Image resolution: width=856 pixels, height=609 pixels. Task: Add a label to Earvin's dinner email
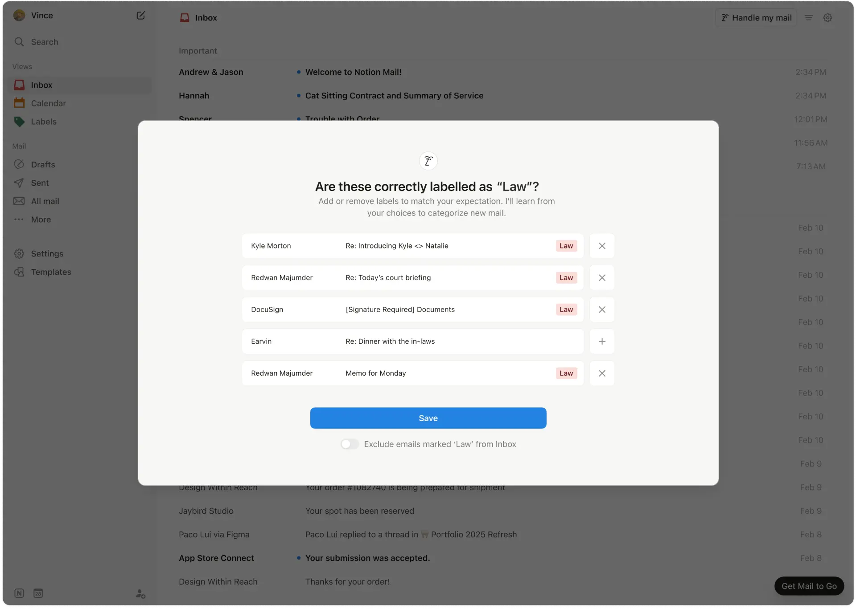point(602,341)
